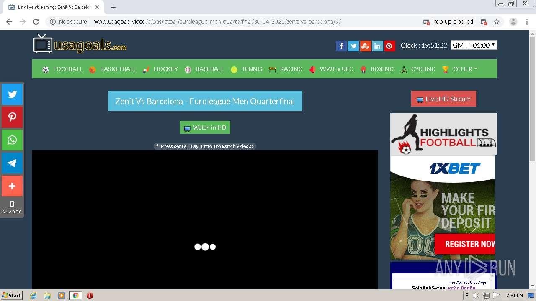Click the taskbar clock 7:51 PM

[x=514, y=296]
